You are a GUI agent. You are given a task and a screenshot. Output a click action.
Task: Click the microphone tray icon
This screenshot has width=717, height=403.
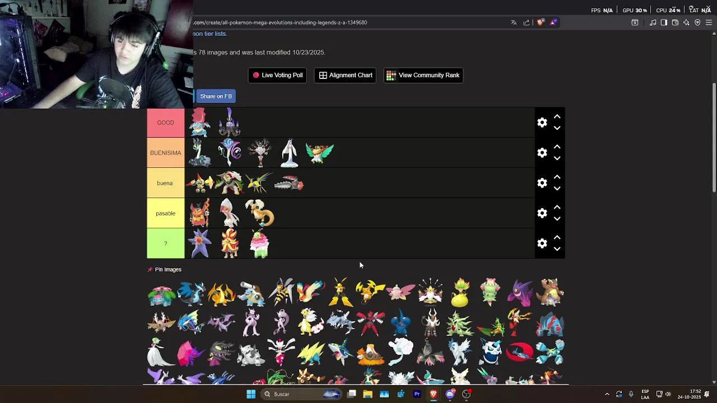[631, 394]
